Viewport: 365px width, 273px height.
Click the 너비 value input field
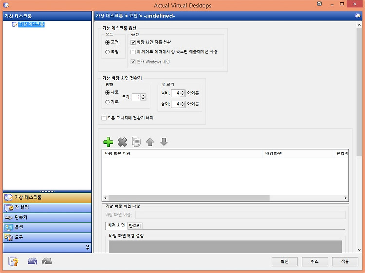[x=176, y=93]
